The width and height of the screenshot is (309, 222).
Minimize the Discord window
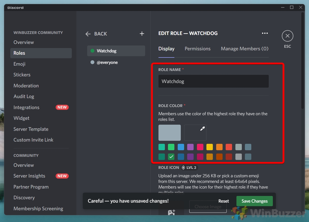point(282,7)
